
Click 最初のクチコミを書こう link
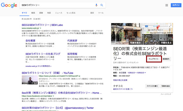coord(123,89)
